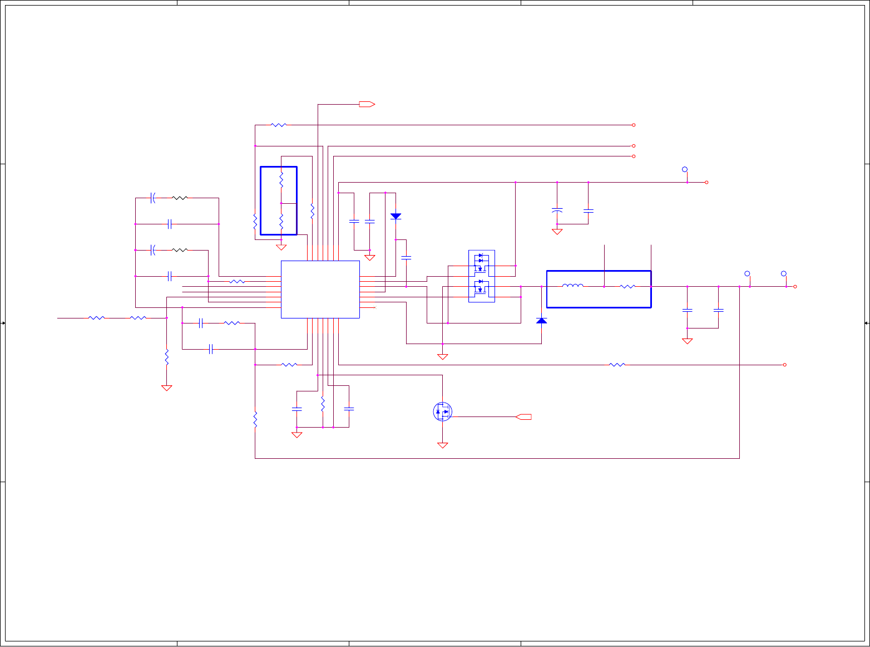Viewport: 870px width, 647px height.
Task: Select the inductor inside the blue box
Action: [x=573, y=286]
